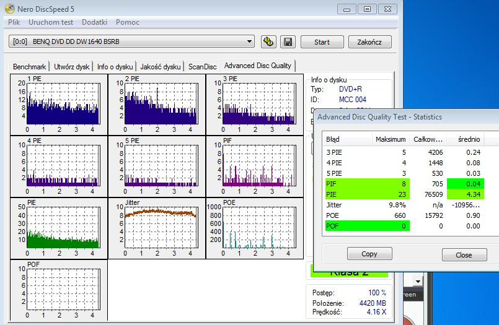Open the BENQ DVD DD DW1640 drive dropdown
499x325 pixels.
pyautogui.click(x=131, y=41)
